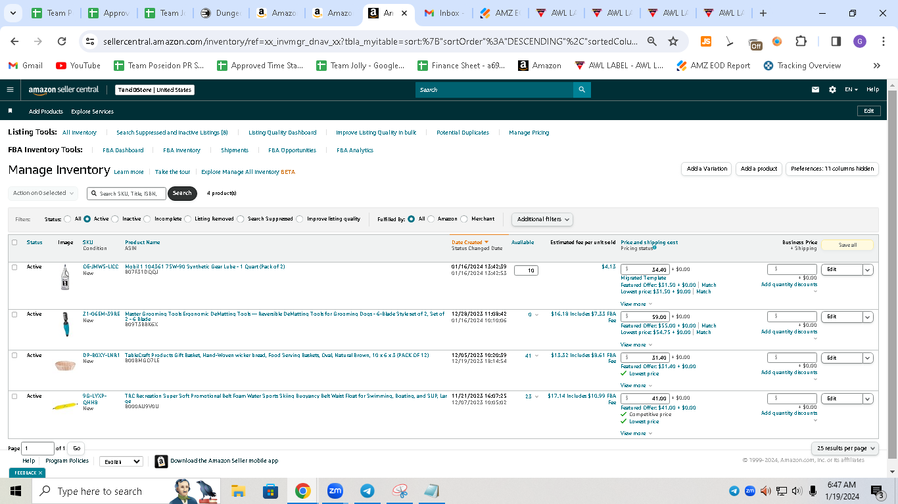Open the EN language dropdown in header

[852, 90]
